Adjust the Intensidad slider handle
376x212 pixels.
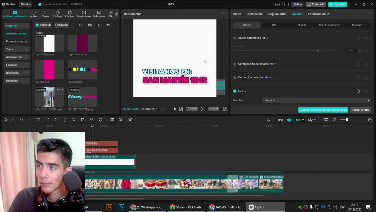click(x=318, y=51)
